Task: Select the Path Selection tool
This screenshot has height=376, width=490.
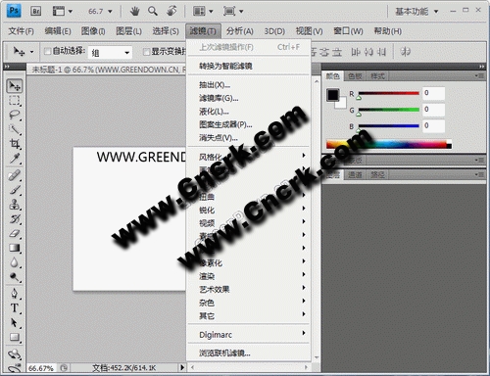Action: tap(15, 322)
